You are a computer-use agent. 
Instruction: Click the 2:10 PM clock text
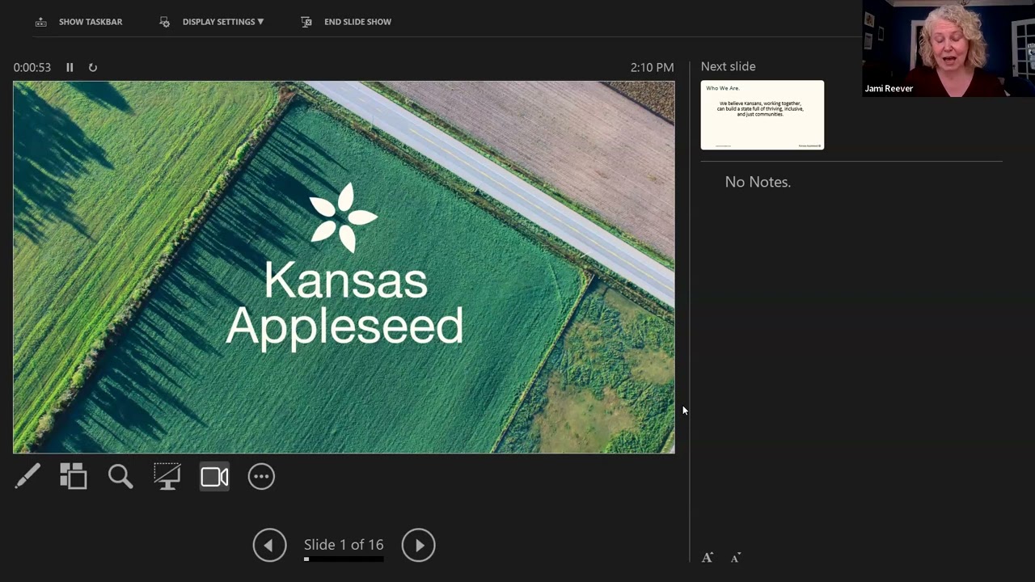click(x=652, y=68)
